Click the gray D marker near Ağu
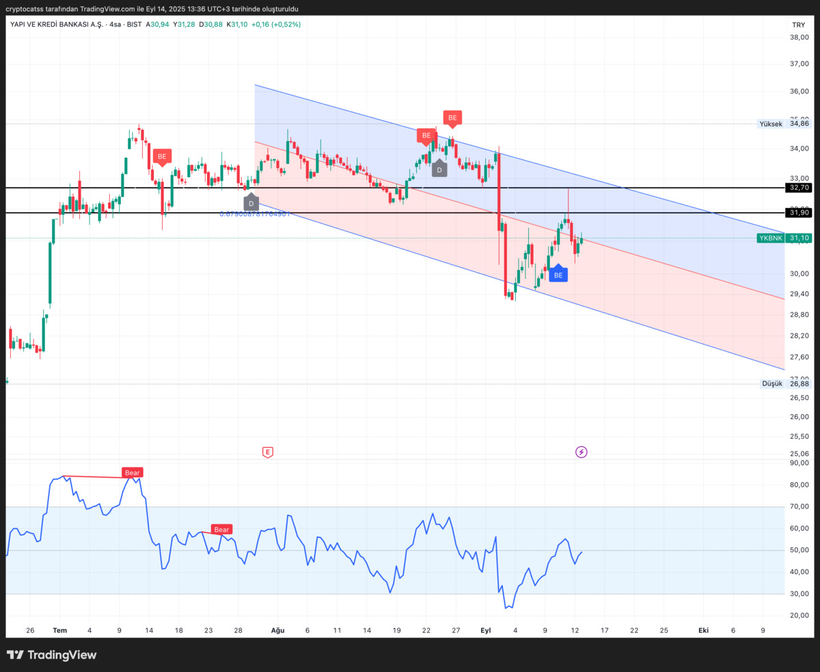820x672 pixels. pos(251,202)
